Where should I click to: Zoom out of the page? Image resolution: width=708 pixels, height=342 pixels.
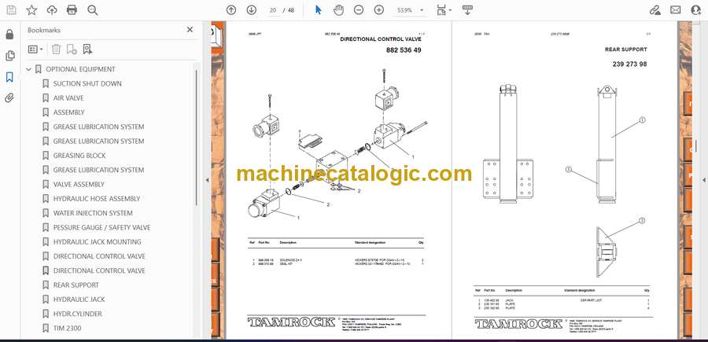pos(359,10)
